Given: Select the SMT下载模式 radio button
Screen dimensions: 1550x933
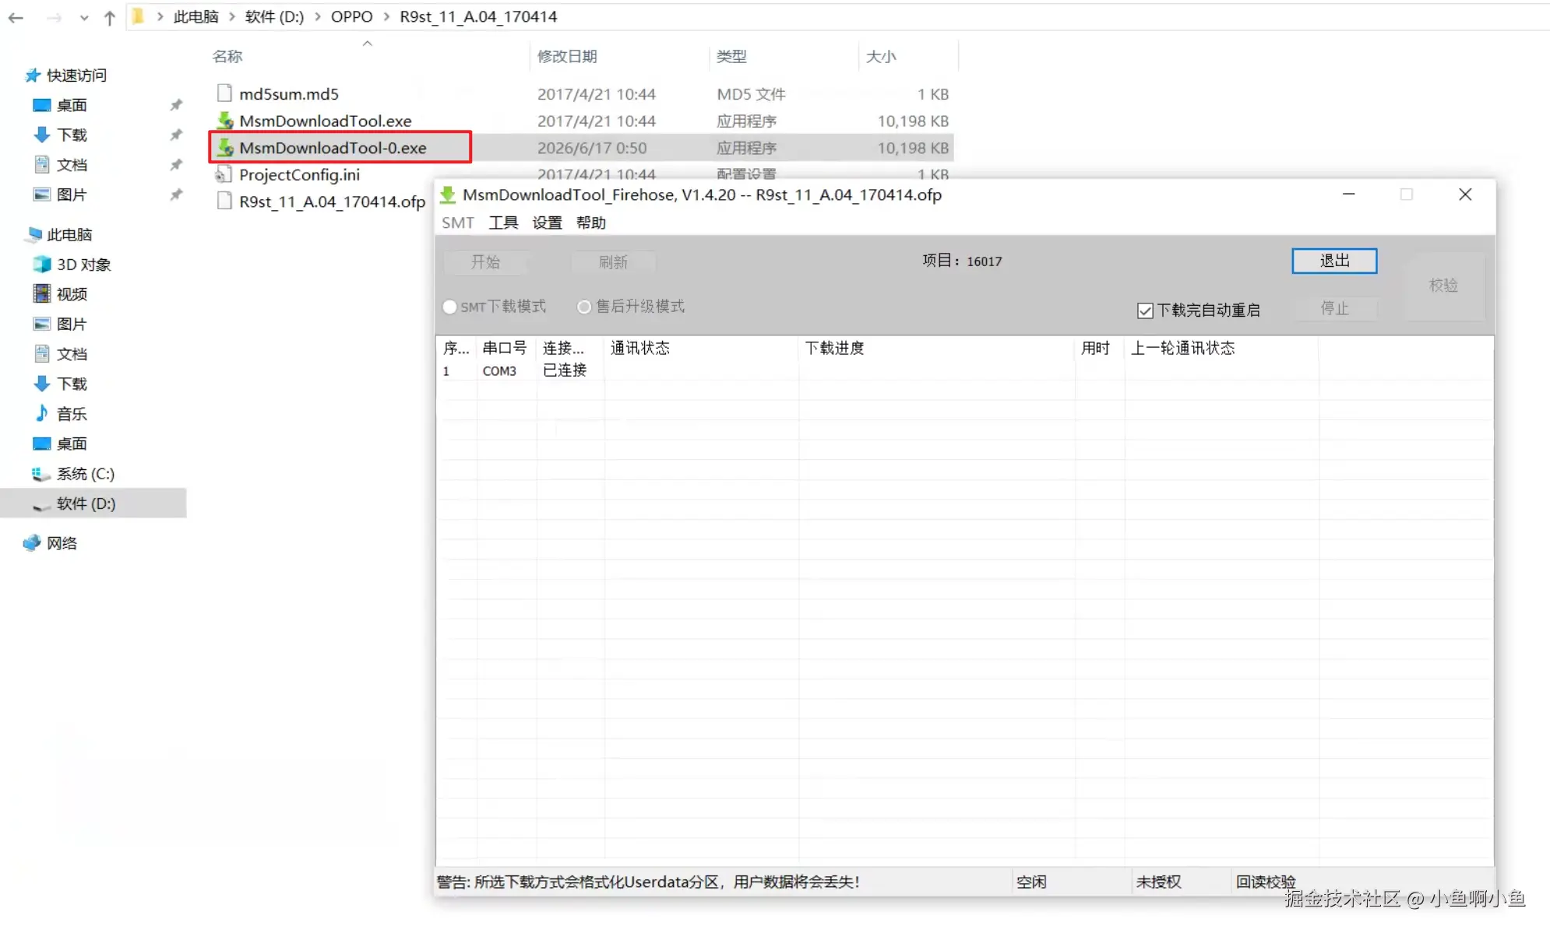Looking at the screenshot, I should (x=449, y=307).
